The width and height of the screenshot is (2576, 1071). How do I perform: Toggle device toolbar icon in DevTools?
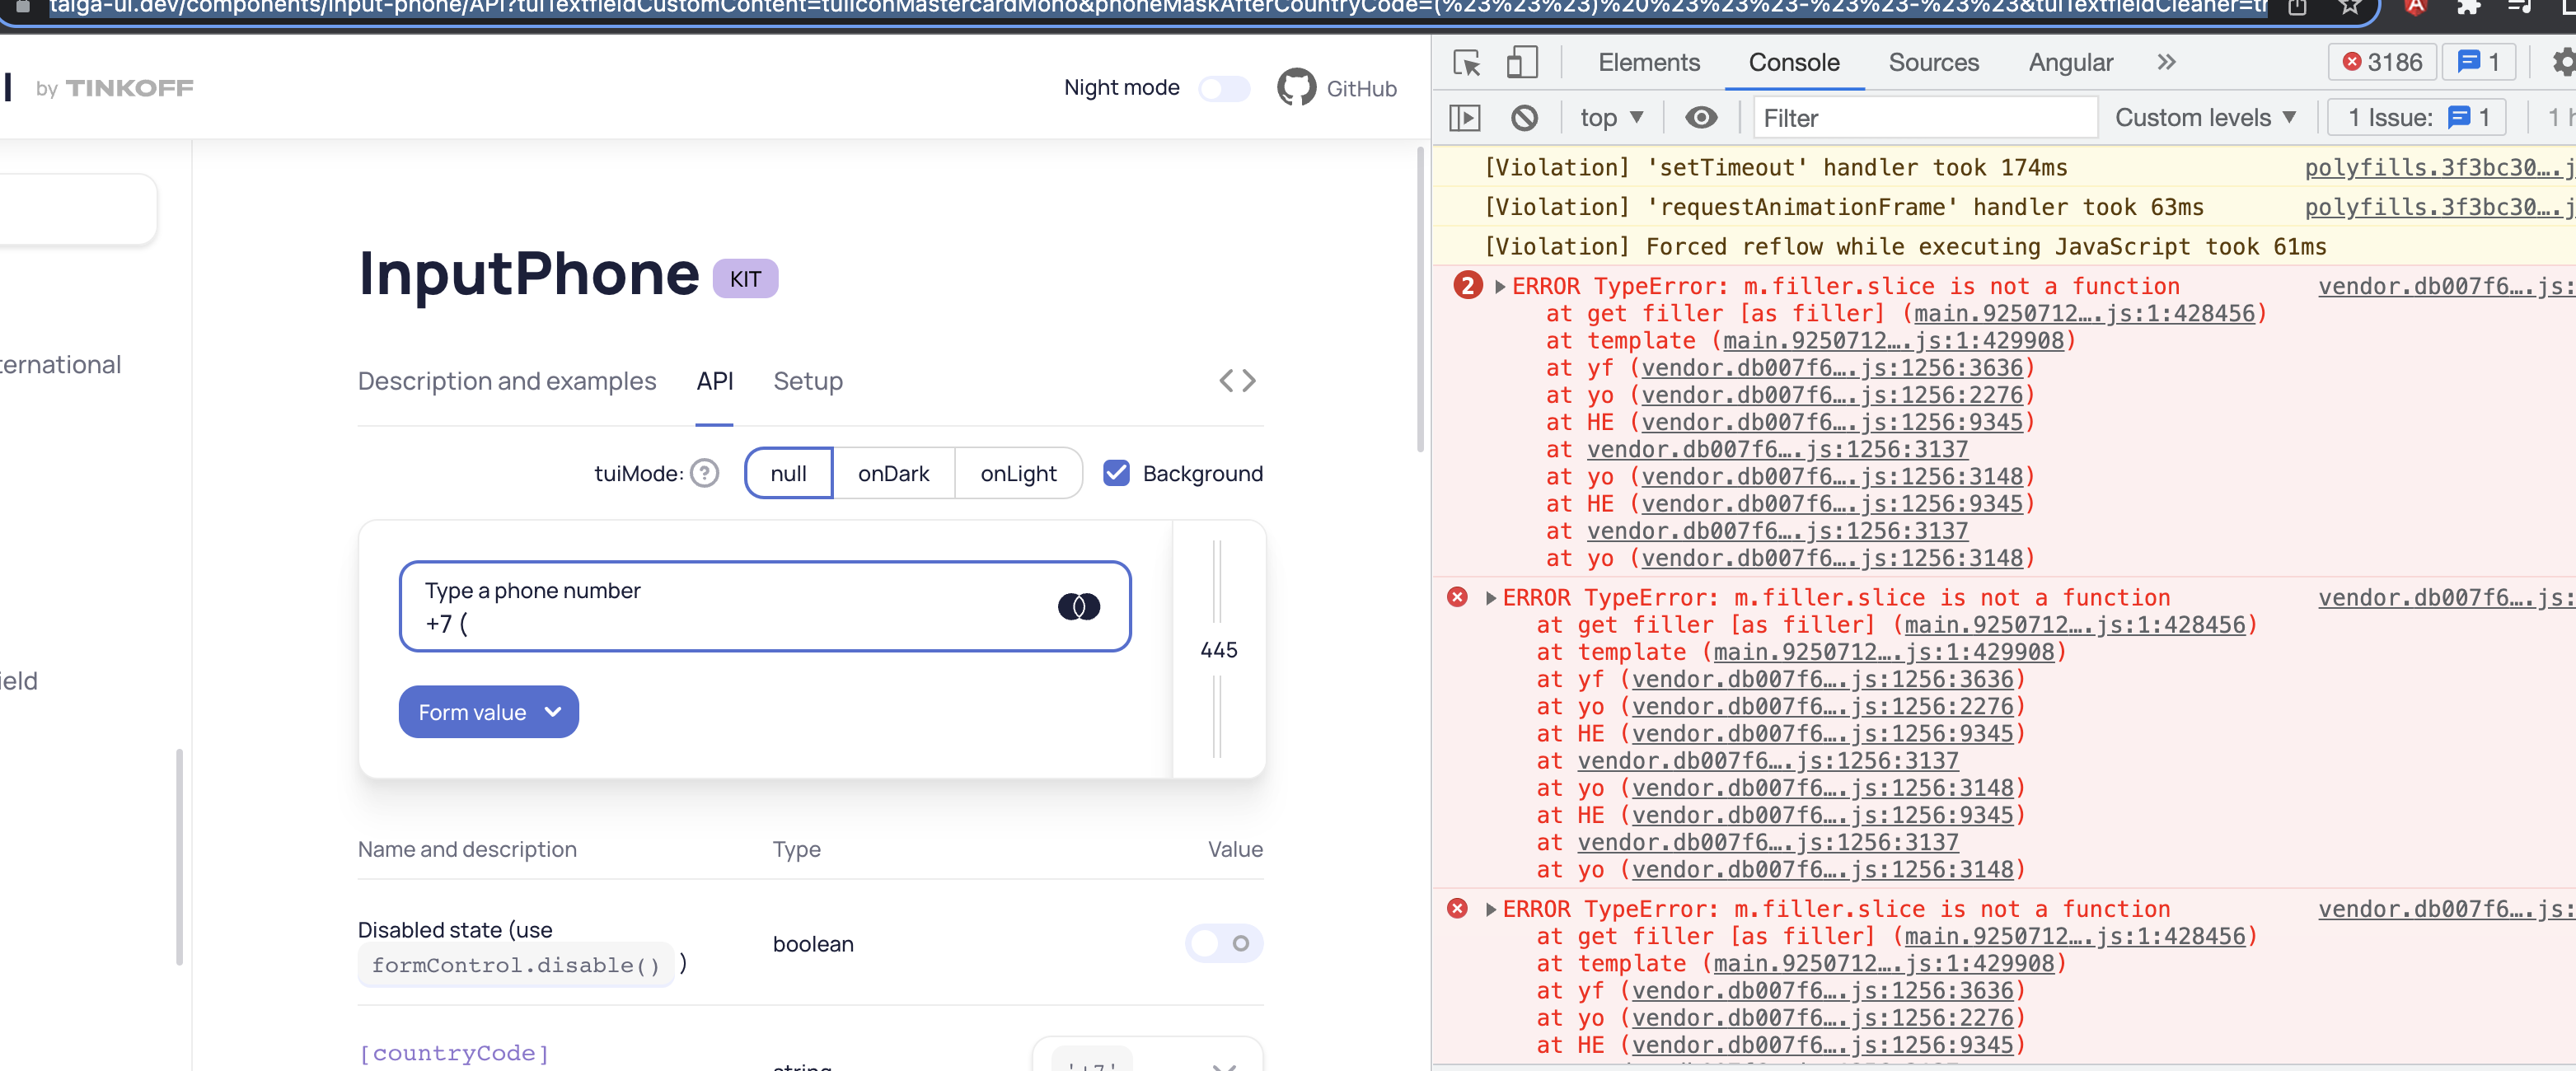pyautogui.click(x=1521, y=63)
